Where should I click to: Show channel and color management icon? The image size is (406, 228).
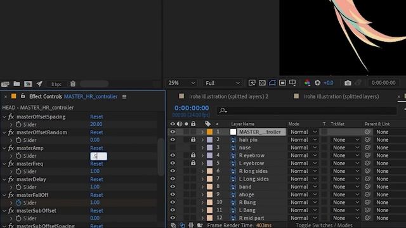point(307,83)
